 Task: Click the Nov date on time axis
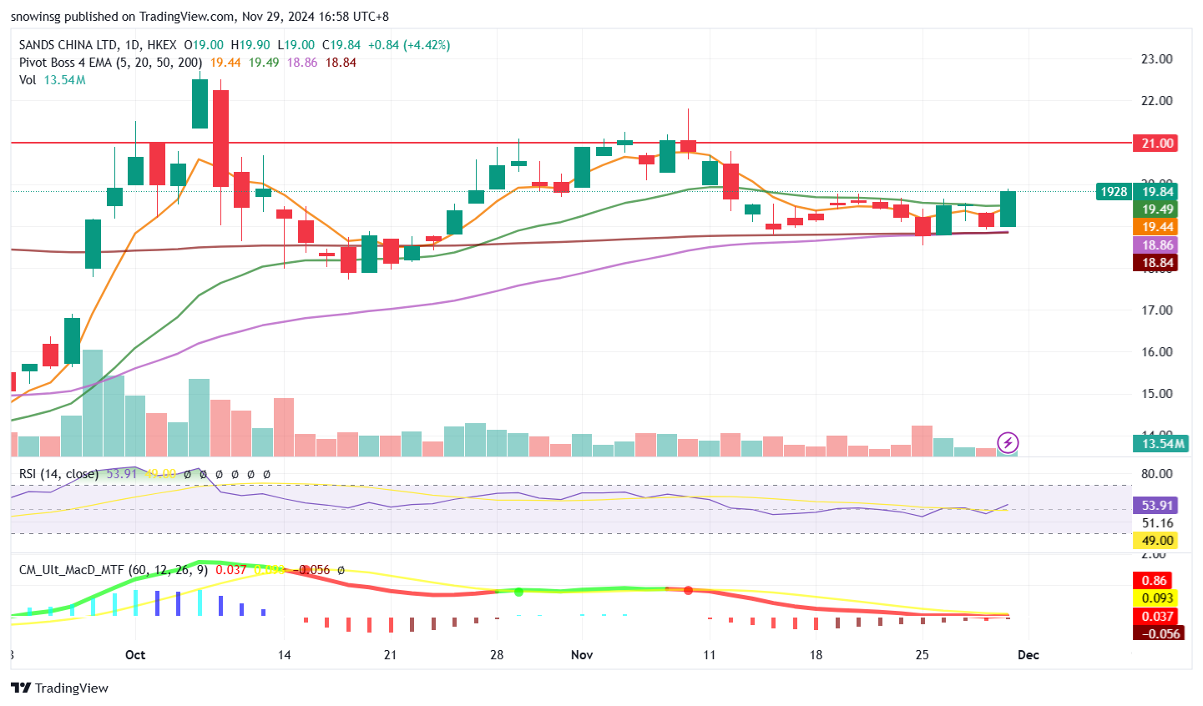[582, 655]
